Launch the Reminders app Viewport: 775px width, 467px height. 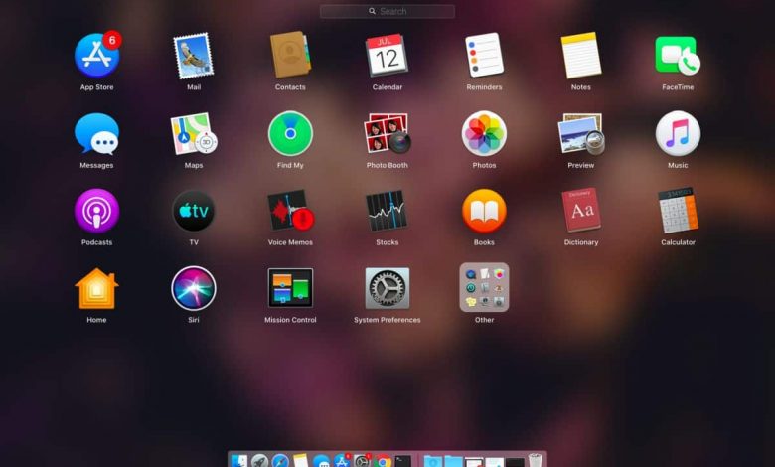(484, 55)
